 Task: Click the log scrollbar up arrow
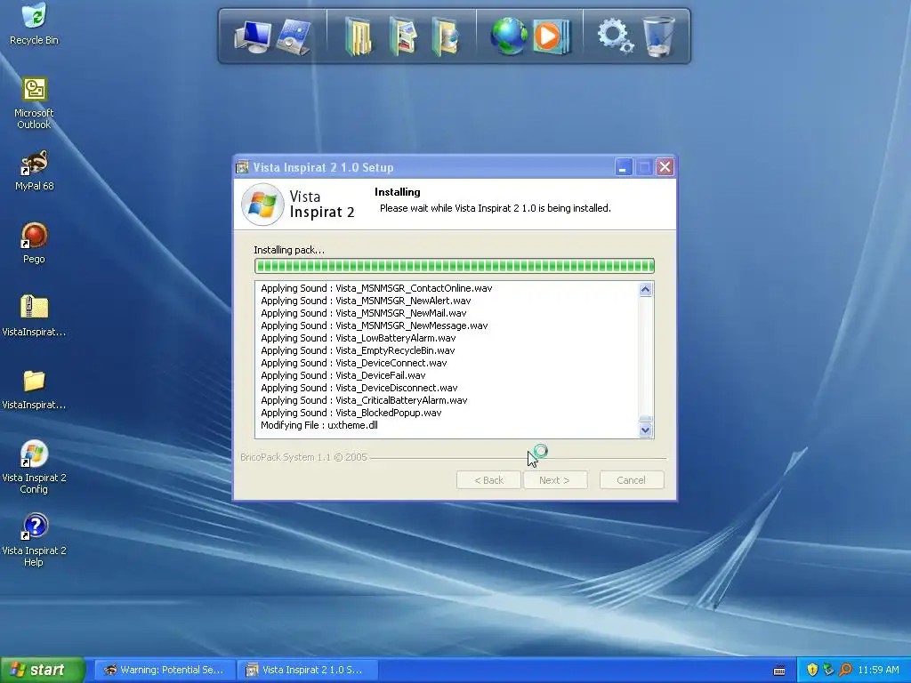tap(646, 289)
